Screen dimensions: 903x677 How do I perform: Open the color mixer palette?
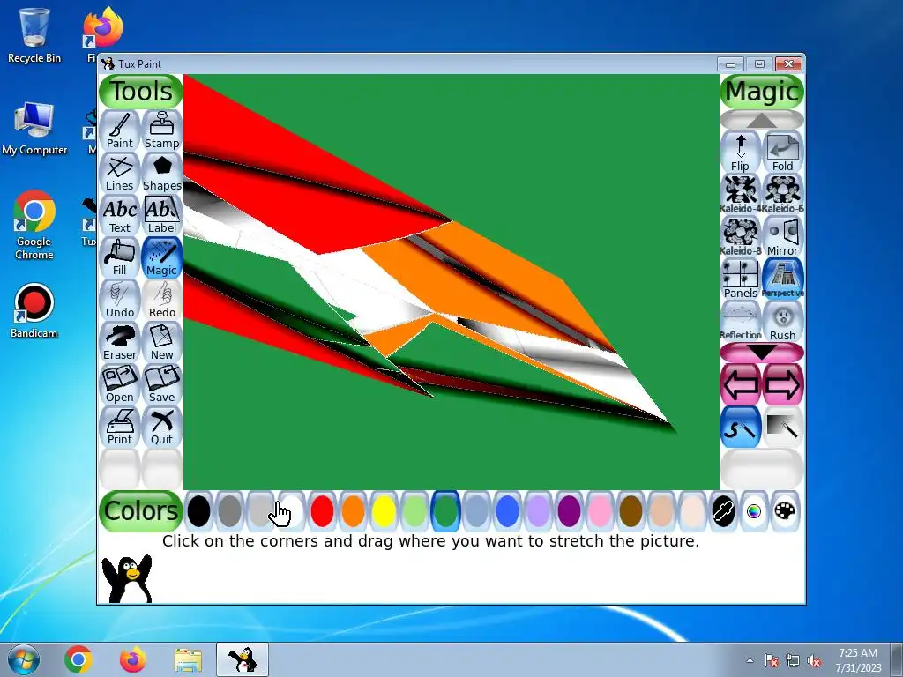click(785, 511)
